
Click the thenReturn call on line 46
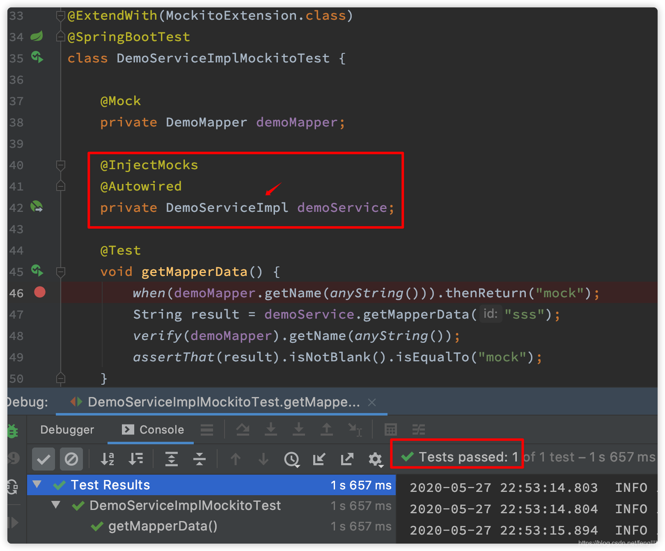486,293
